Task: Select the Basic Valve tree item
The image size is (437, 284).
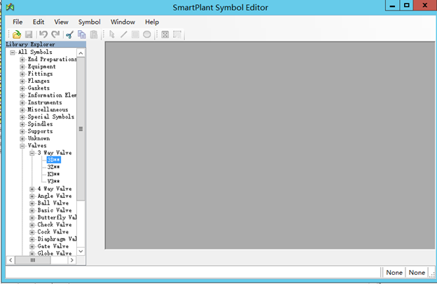Action: pos(55,210)
